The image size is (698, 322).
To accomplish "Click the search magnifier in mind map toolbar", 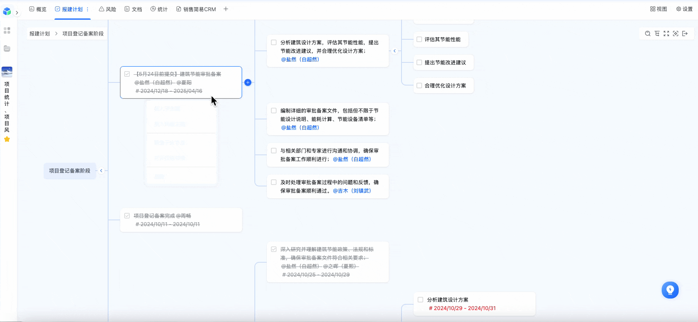I will (648, 34).
